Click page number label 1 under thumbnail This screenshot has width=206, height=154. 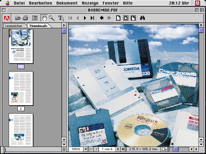[21, 67]
